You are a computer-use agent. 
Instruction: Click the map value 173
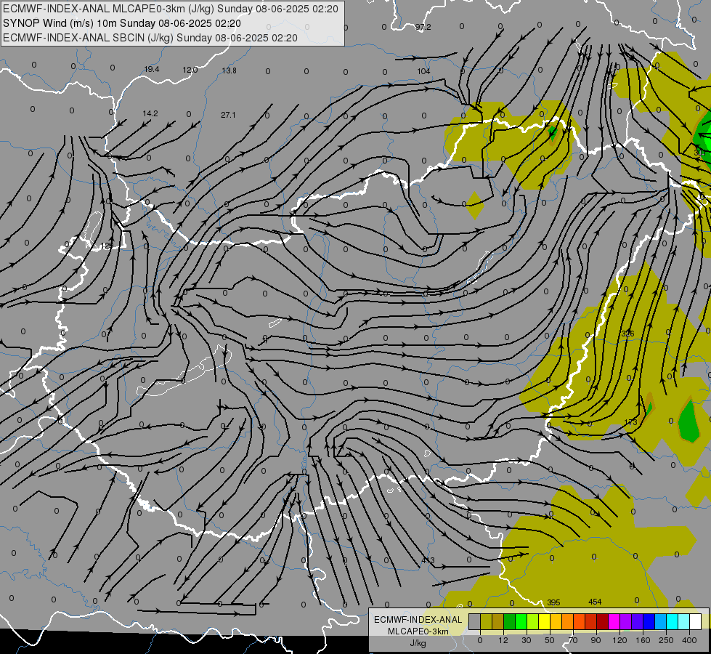[x=630, y=422]
